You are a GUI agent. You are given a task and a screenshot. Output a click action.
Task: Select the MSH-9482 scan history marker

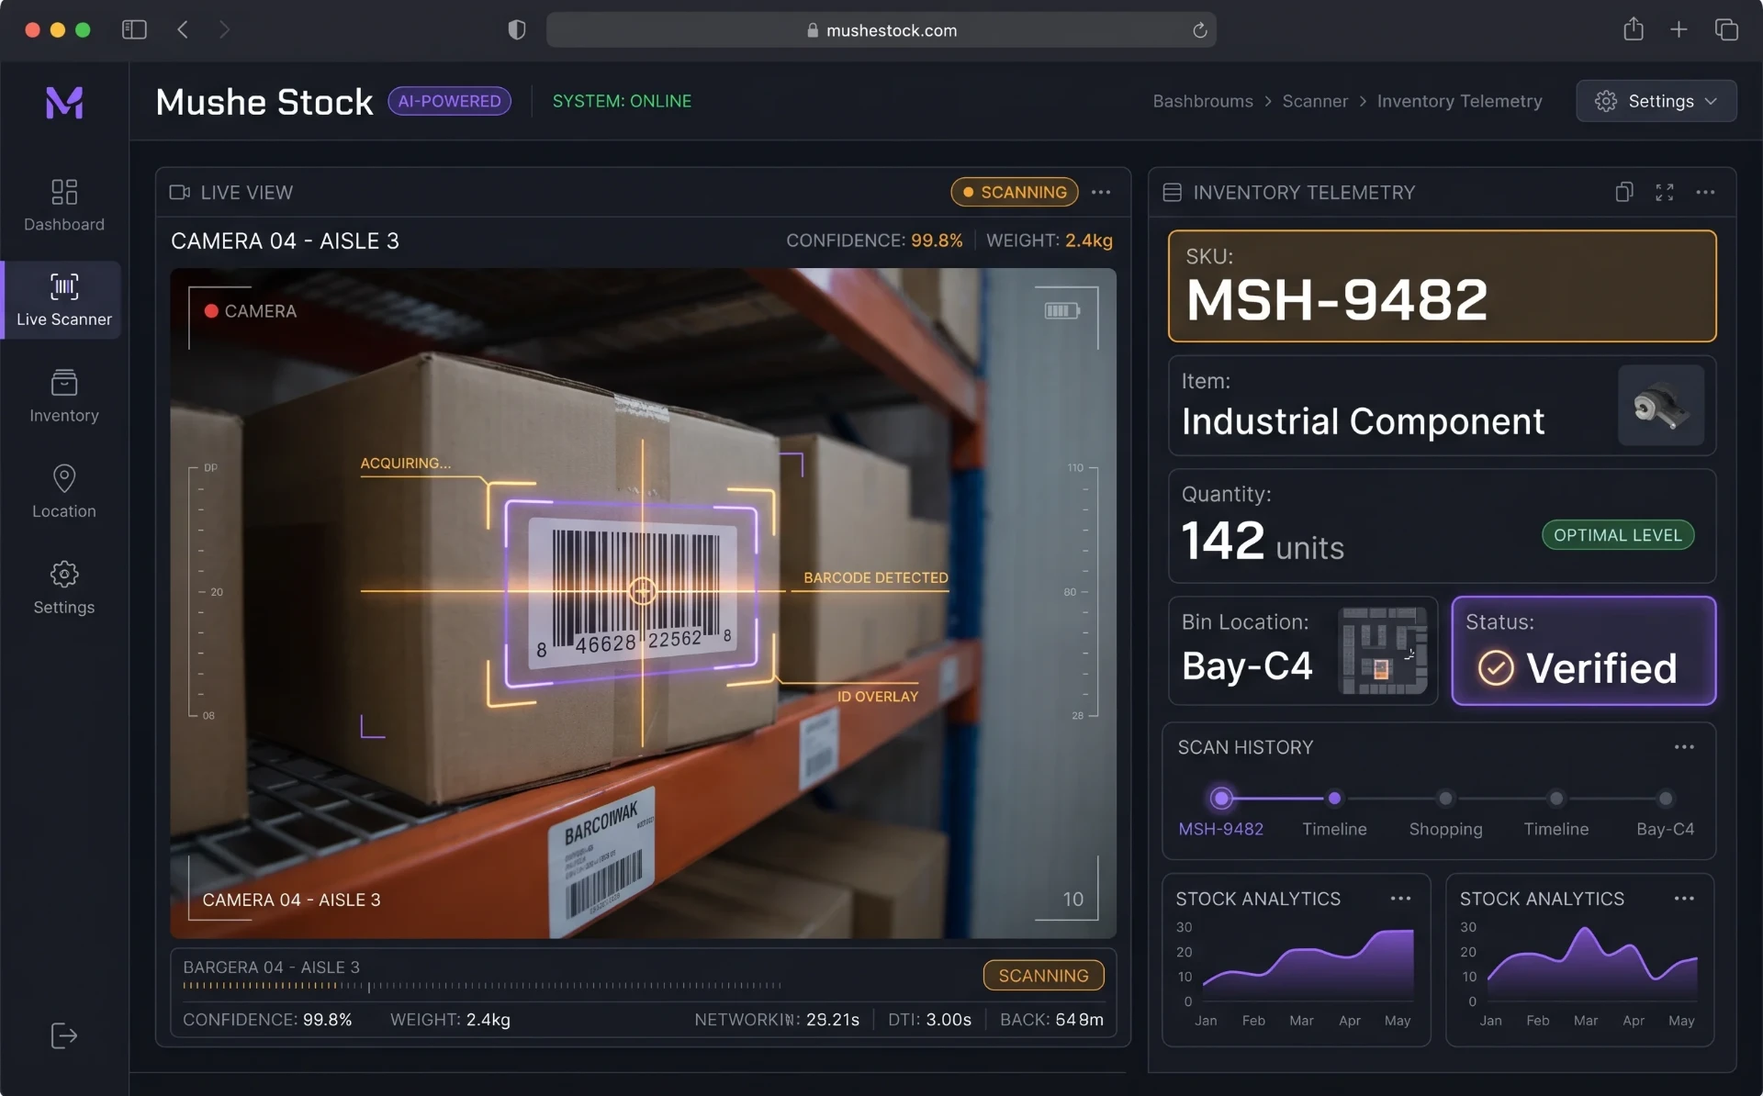pyautogui.click(x=1221, y=798)
